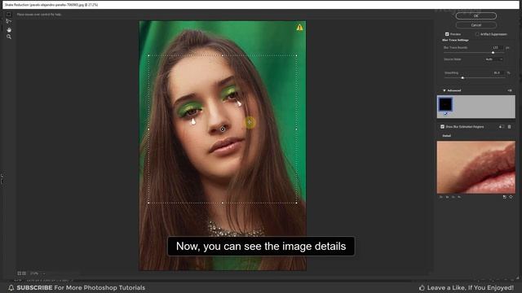Select the Blur Direction tool

(9, 21)
